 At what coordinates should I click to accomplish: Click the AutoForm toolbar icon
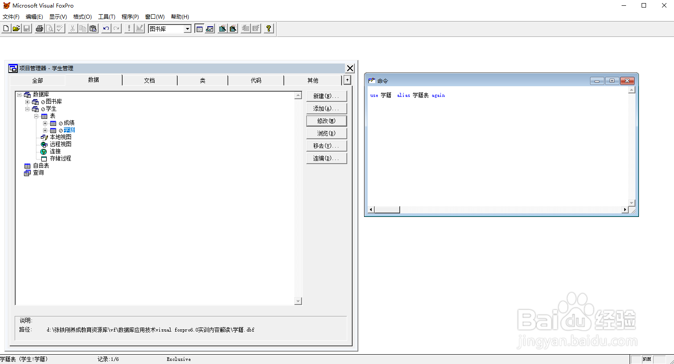(x=246, y=28)
